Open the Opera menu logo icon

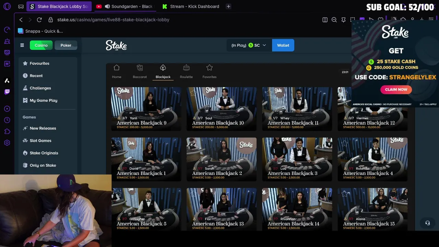7,6
